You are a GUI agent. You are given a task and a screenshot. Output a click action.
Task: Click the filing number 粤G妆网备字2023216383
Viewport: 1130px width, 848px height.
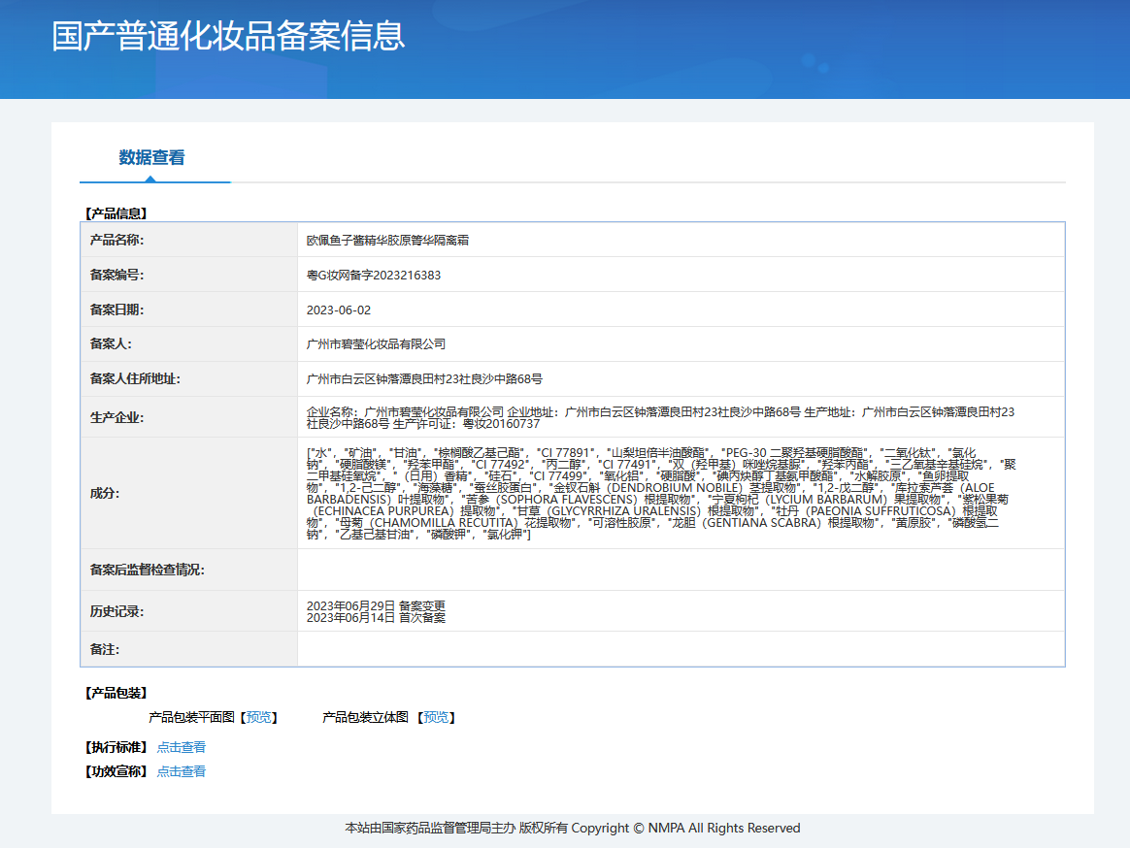[x=374, y=275]
